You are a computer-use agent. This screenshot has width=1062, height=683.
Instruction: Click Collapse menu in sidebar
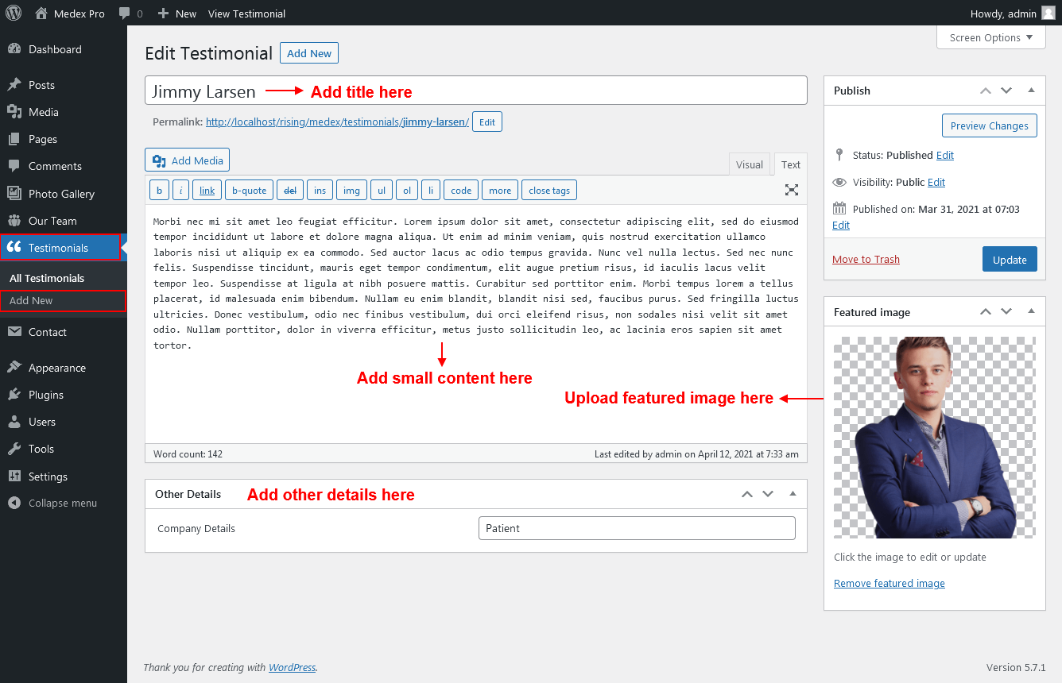click(x=62, y=503)
